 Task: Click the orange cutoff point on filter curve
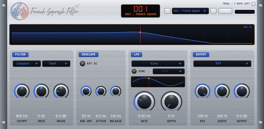140,32
